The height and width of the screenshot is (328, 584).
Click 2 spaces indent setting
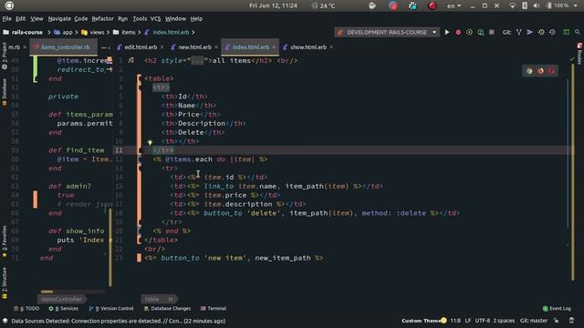(504, 321)
